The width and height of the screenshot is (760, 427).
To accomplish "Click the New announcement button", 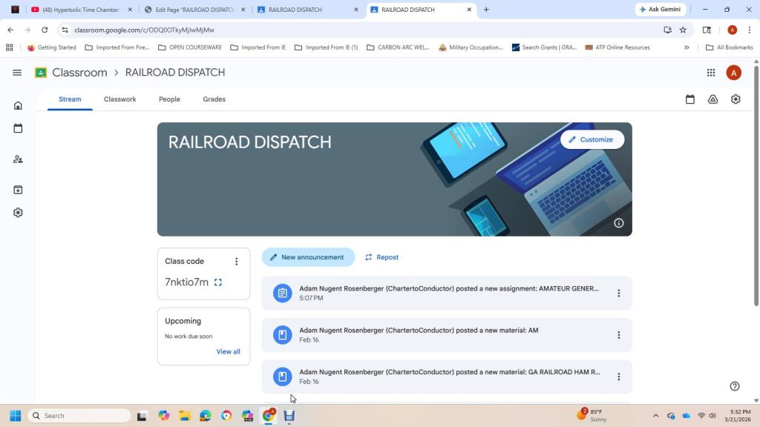I will (x=308, y=257).
